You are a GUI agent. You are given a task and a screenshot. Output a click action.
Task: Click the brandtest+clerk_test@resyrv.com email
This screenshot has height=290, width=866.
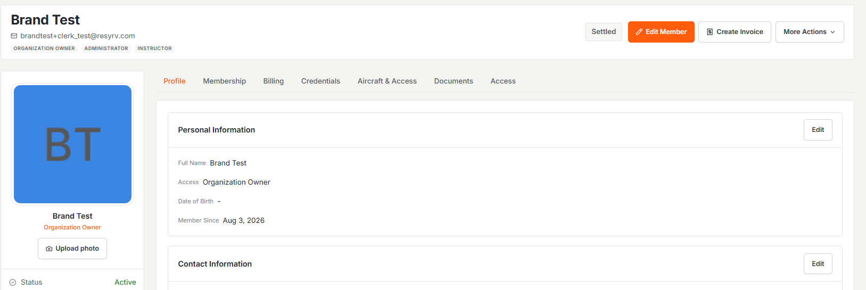[x=78, y=36]
